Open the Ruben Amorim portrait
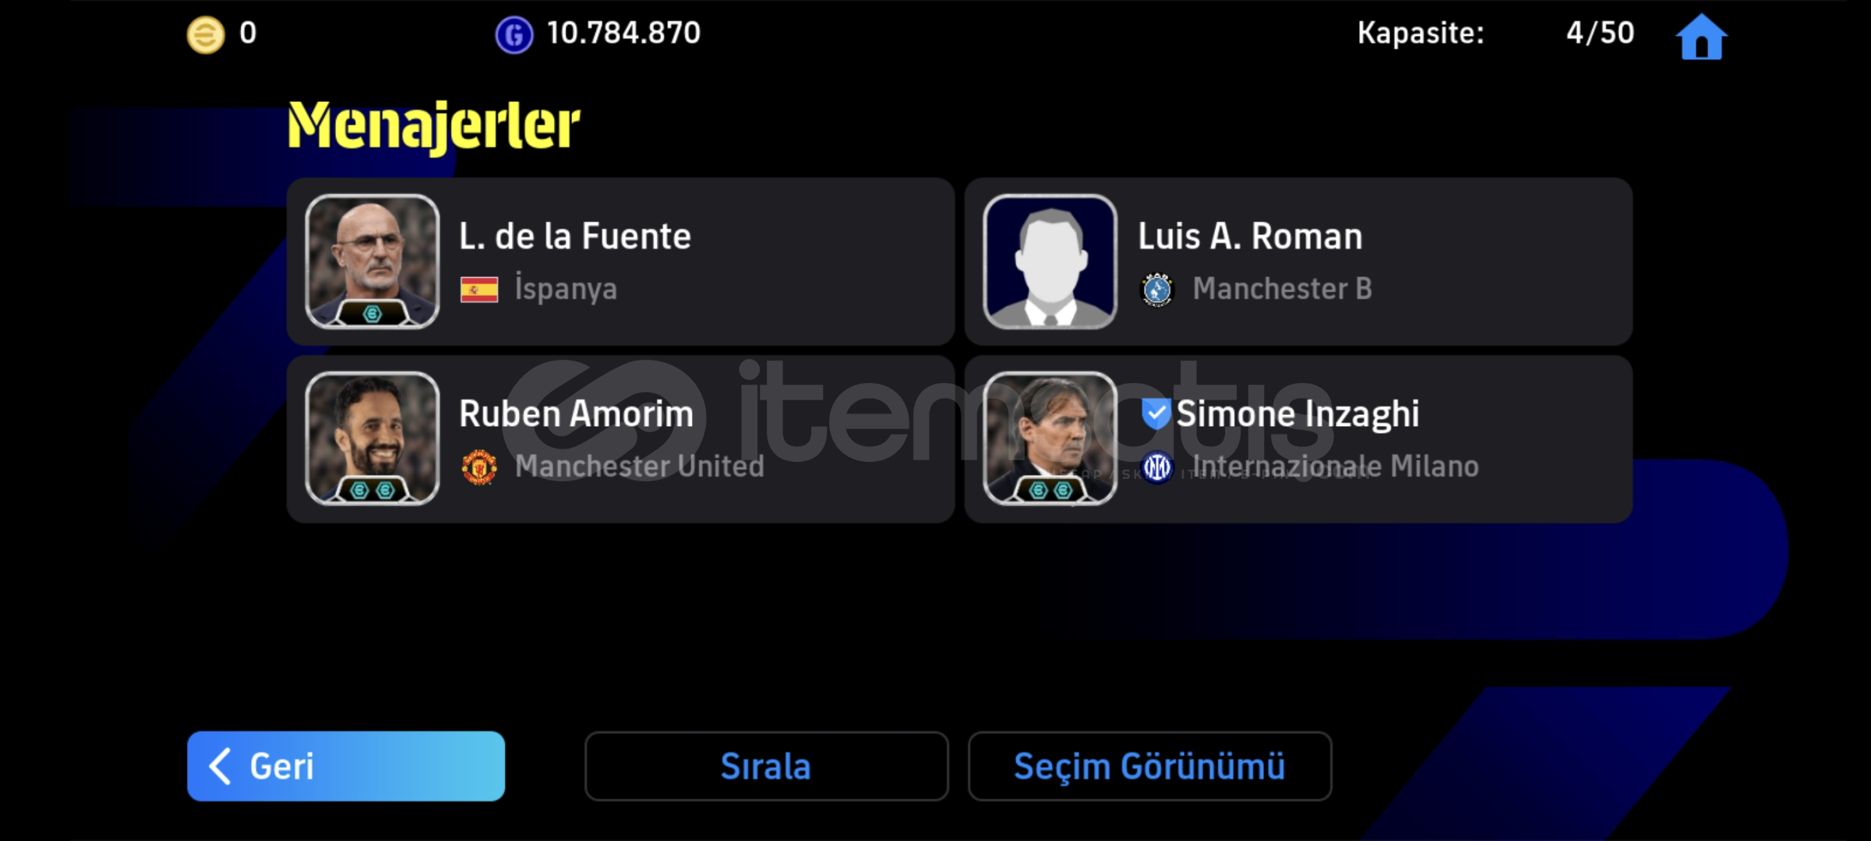1871x841 pixels. (x=372, y=438)
